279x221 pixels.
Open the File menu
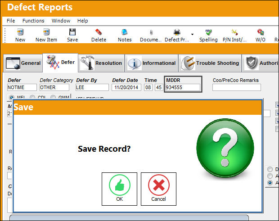click(11, 21)
